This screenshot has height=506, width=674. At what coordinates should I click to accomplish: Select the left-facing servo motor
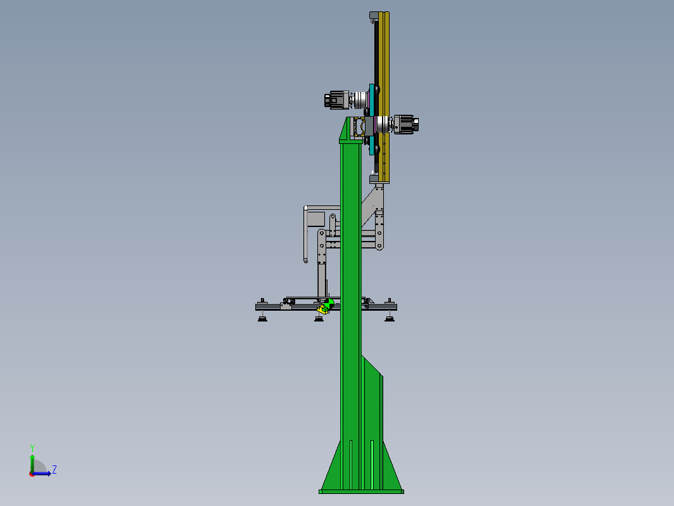[336, 100]
